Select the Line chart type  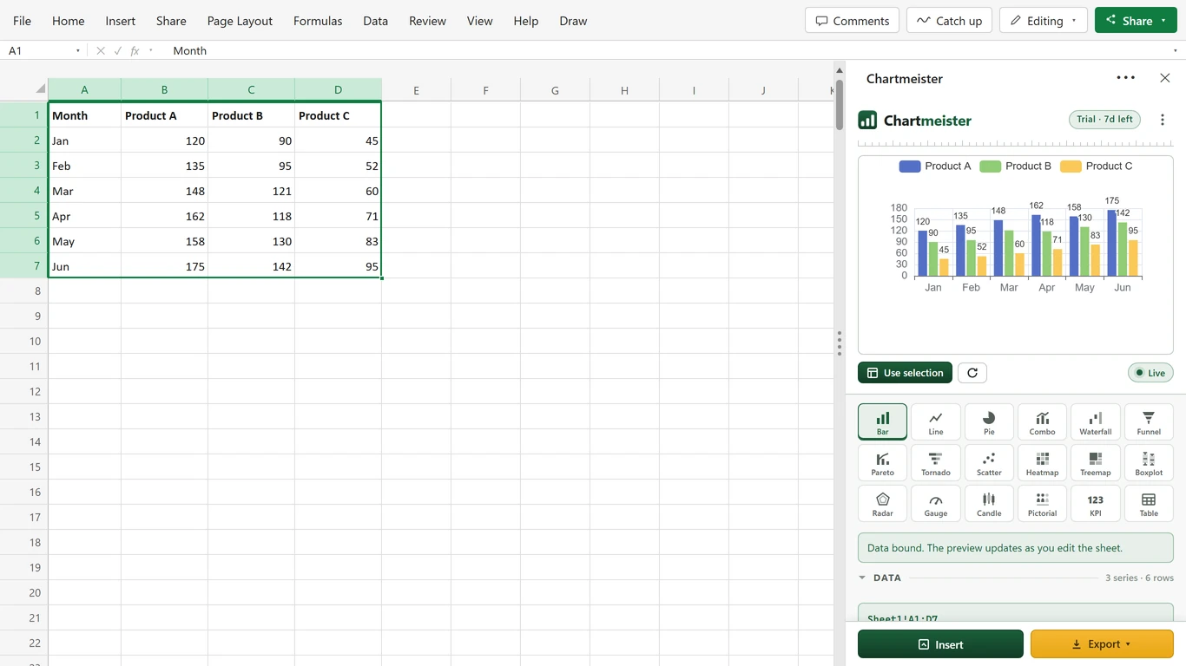pyautogui.click(x=936, y=422)
